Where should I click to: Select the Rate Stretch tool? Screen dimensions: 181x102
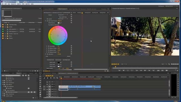tap(40, 84)
